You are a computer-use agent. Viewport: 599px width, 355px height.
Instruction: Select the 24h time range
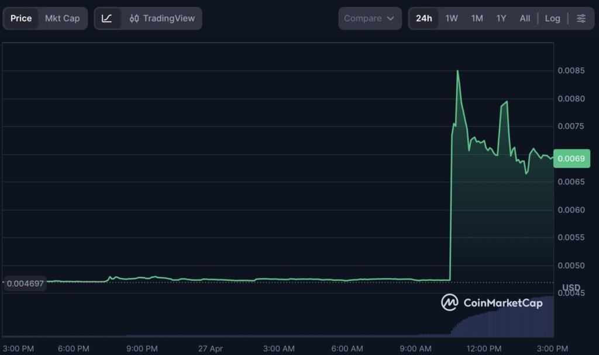pos(424,18)
